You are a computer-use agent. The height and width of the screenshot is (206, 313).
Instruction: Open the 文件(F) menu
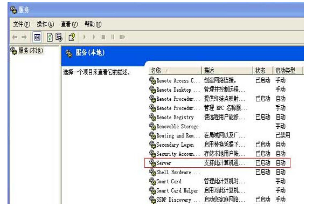22,24
